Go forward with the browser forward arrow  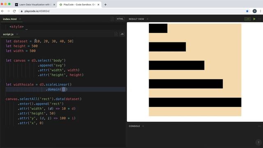(x=8, y=11)
